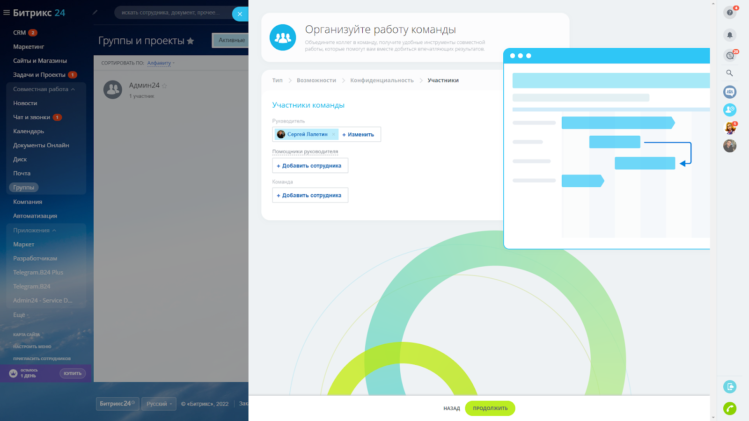
Task: Go to the Конфиденциальность step
Action: (382, 80)
